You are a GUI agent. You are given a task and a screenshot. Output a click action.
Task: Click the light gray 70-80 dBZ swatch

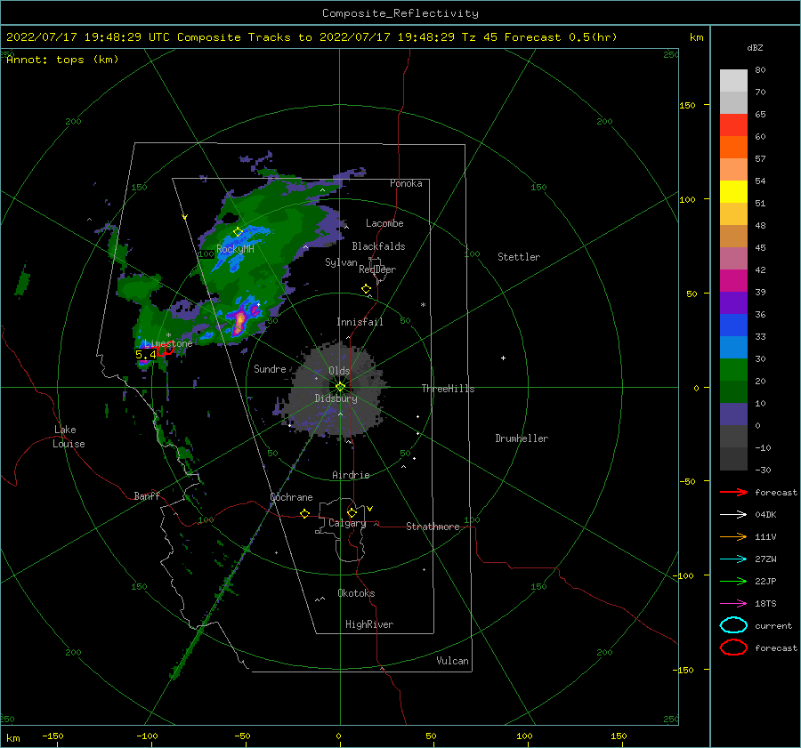tap(733, 81)
